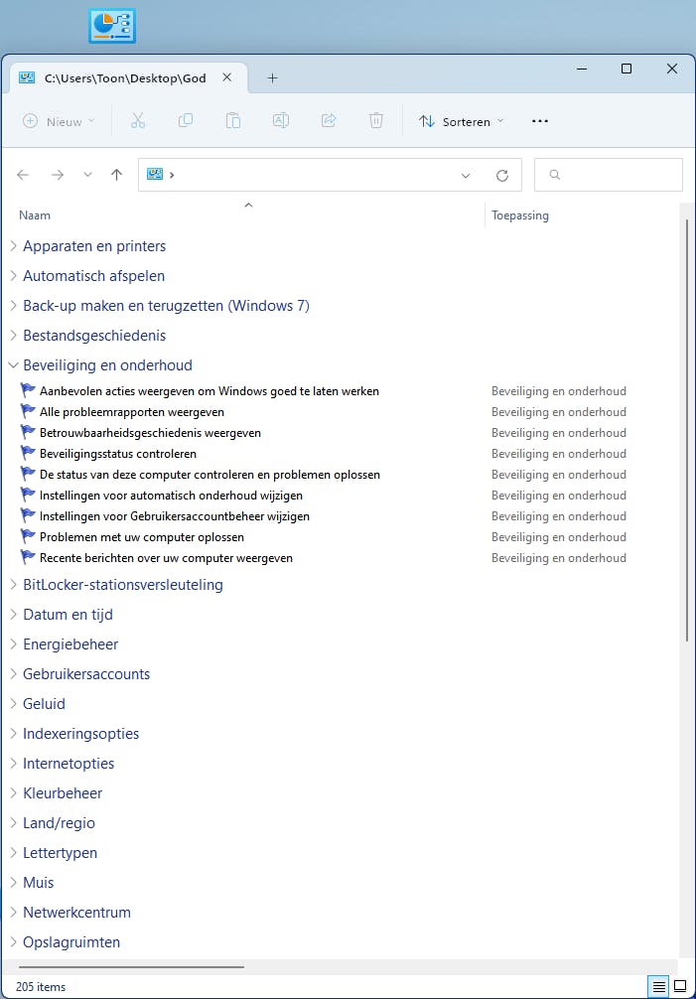Image resolution: width=696 pixels, height=999 pixels.
Task: Sort by the Naam column header
Action: point(35,215)
